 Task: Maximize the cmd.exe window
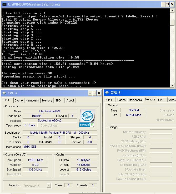167,4
